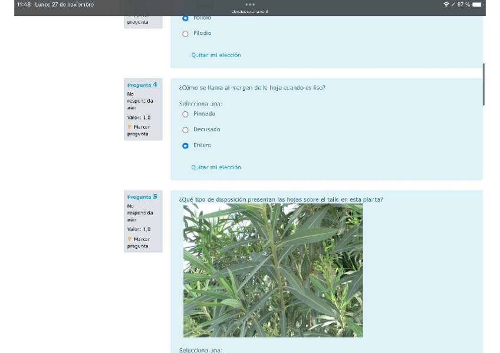Click the 11:48 clock in status bar
This screenshot has width=500, height=353.
coord(24,5)
